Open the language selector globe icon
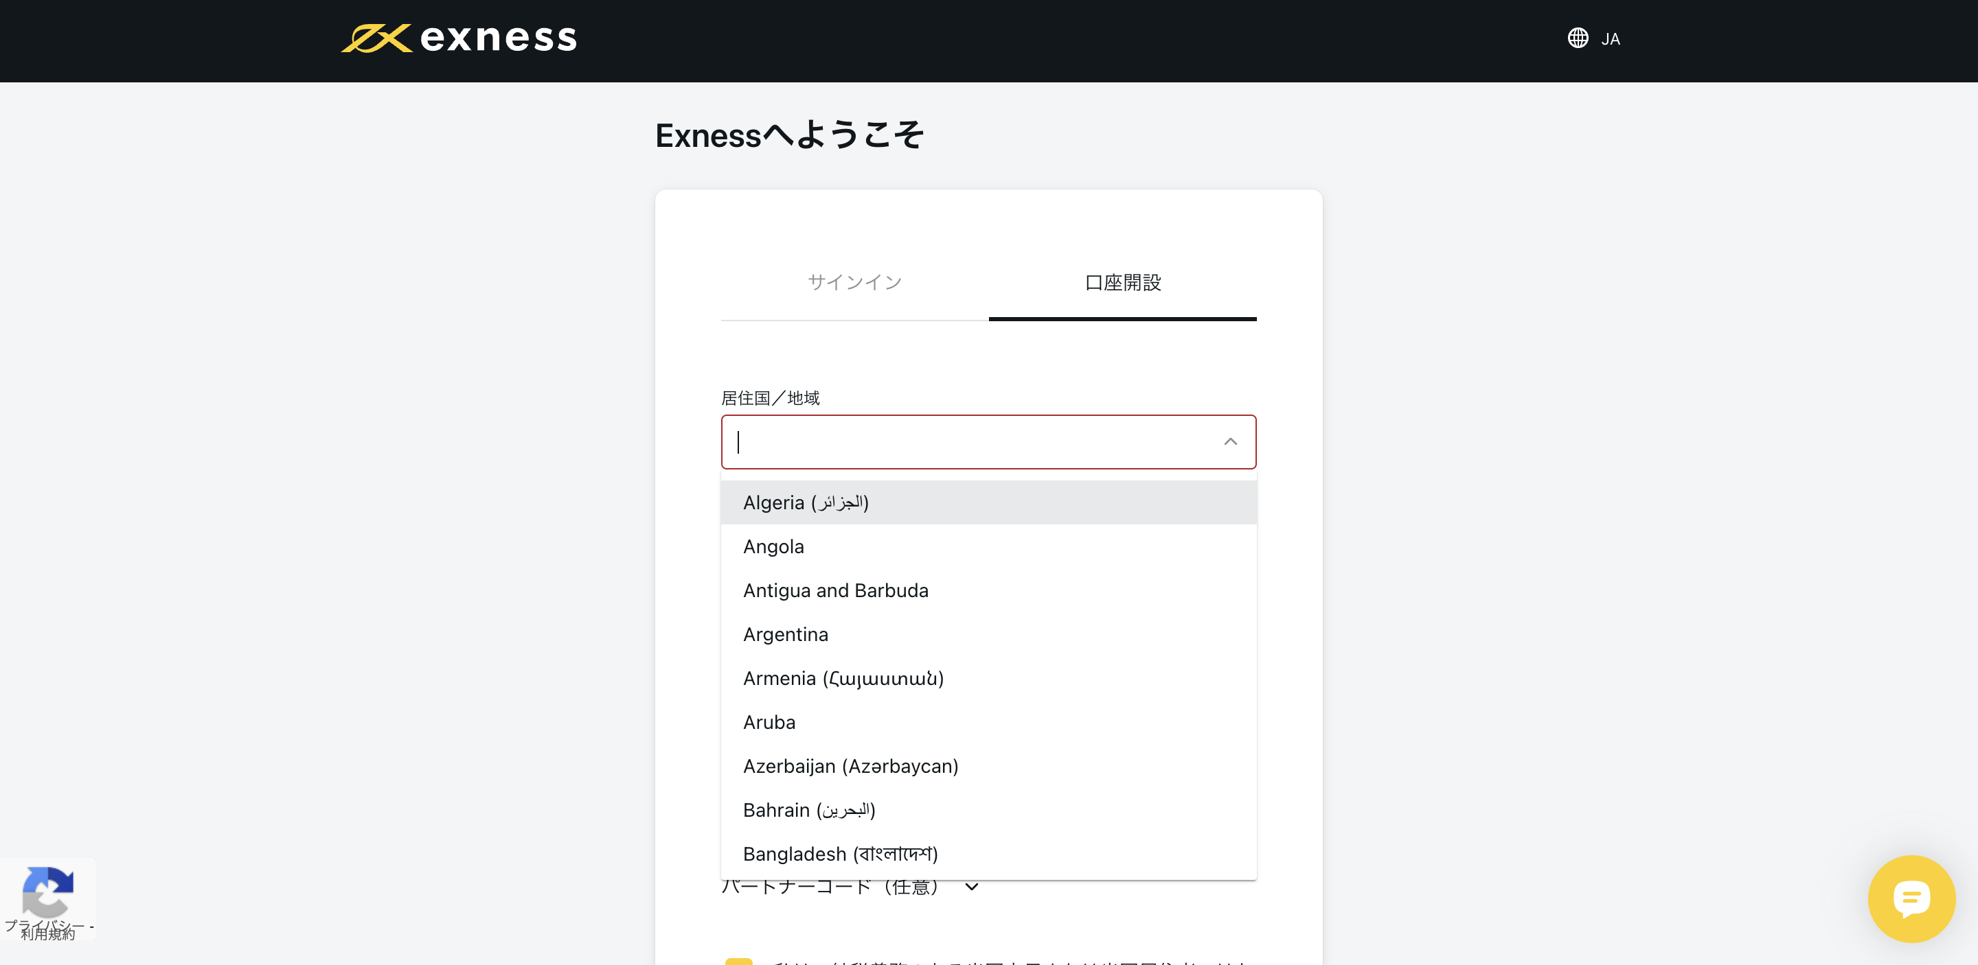1978x965 pixels. tap(1577, 38)
